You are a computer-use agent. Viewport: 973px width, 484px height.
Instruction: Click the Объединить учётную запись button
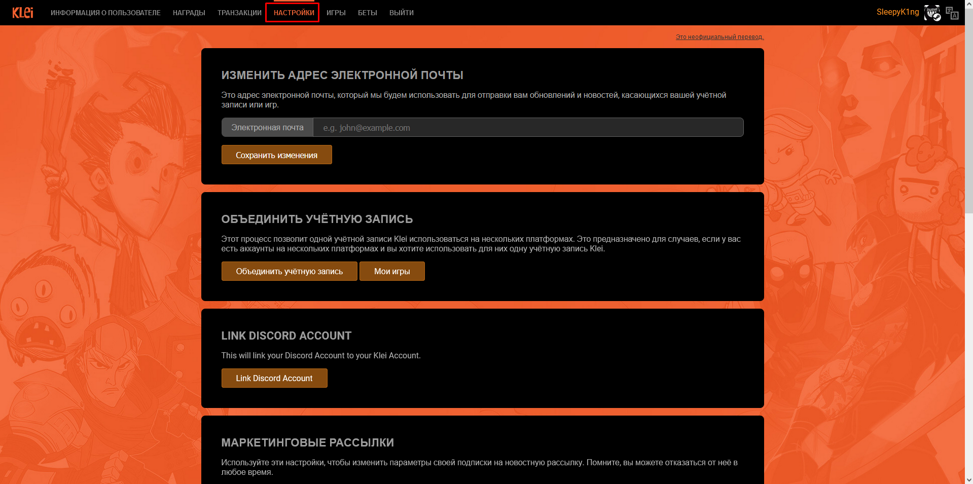pos(290,271)
